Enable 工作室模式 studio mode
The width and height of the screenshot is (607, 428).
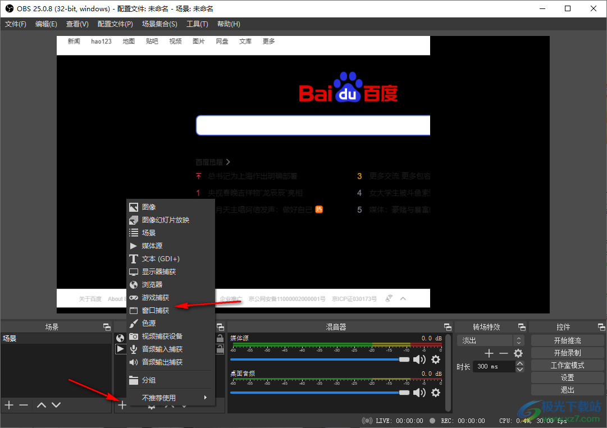[x=567, y=365]
